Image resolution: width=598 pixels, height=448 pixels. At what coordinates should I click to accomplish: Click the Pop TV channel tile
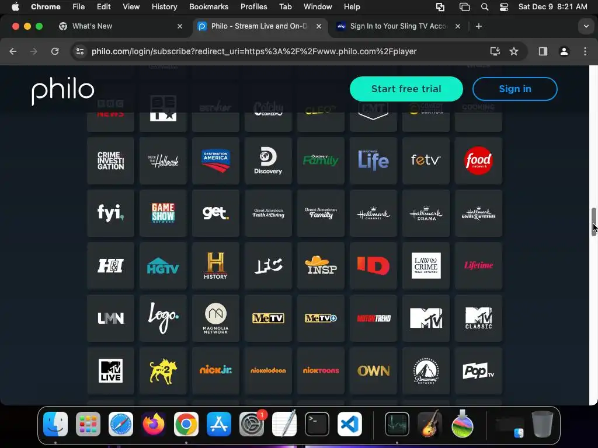479,371
